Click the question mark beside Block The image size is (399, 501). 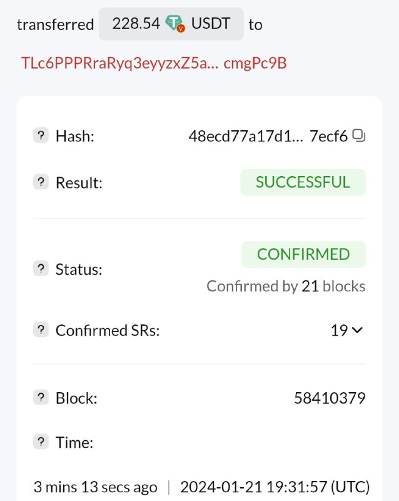41,397
